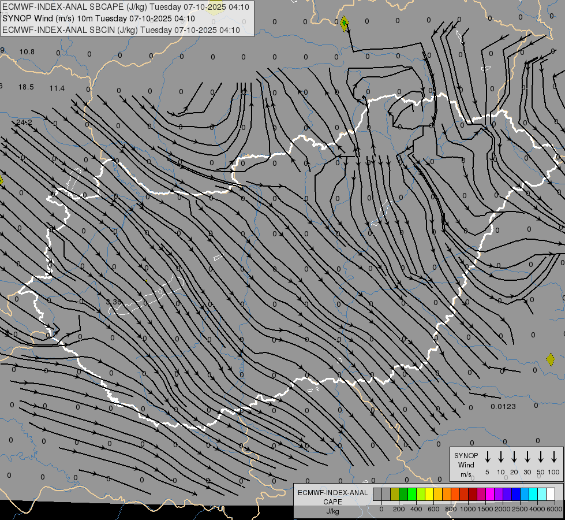Click the 10 m/s wind arrow in legend

click(x=501, y=457)
